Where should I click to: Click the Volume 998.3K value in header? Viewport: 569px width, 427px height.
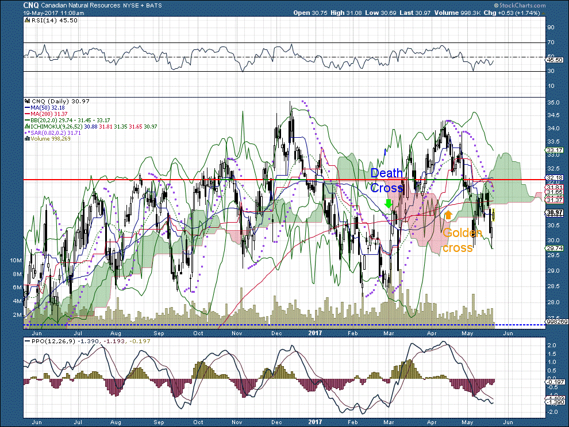(457, 13)
